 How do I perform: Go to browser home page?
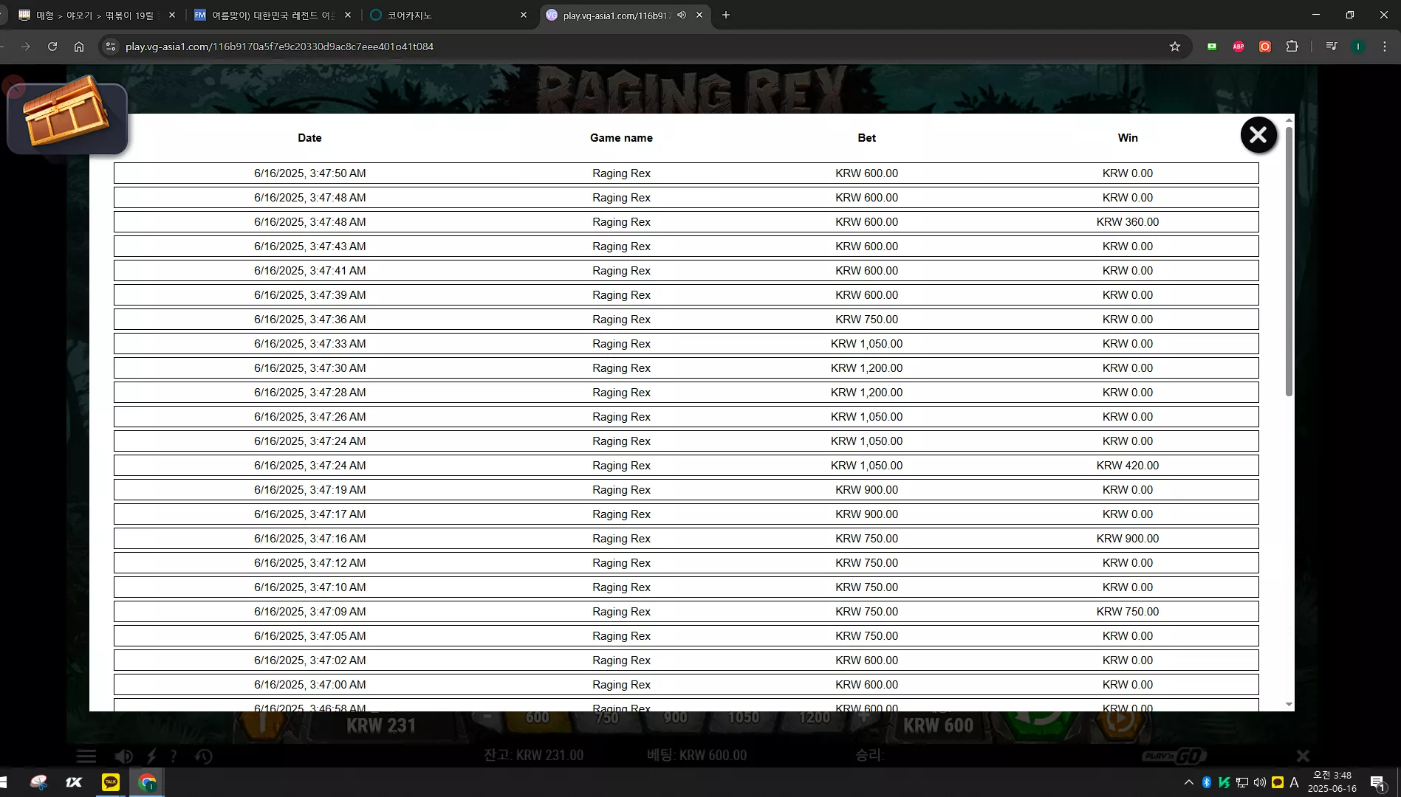(79, 46)
